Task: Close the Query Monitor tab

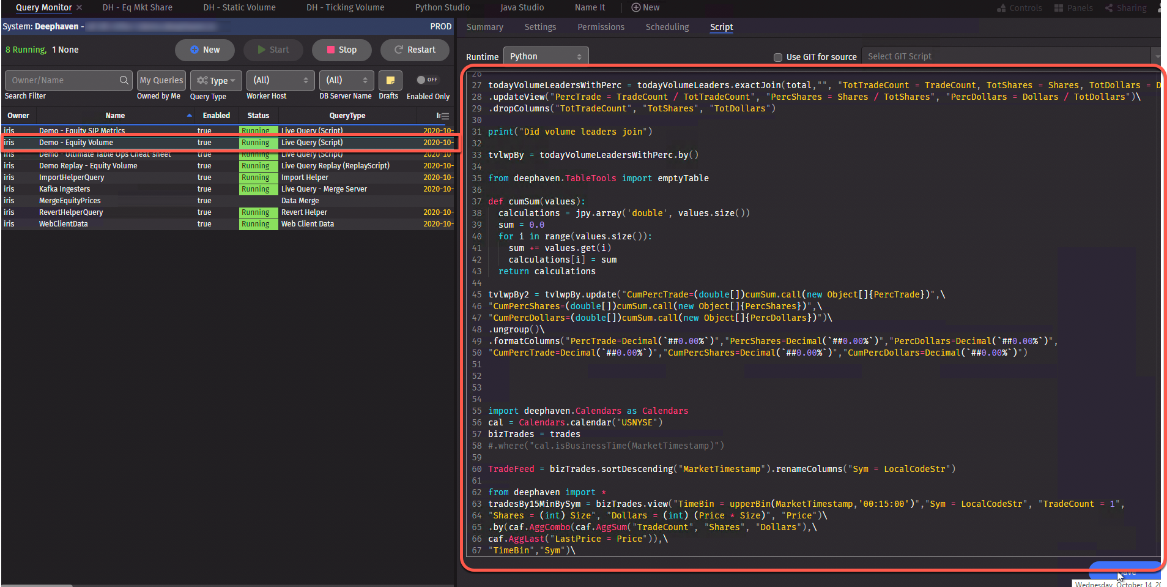Action: tap(80, 7)
